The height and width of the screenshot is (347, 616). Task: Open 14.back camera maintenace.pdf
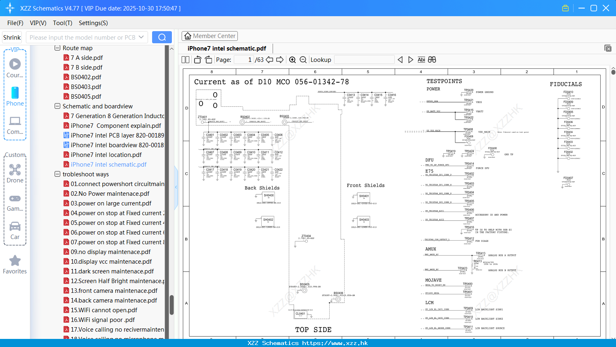pos(110,300)
